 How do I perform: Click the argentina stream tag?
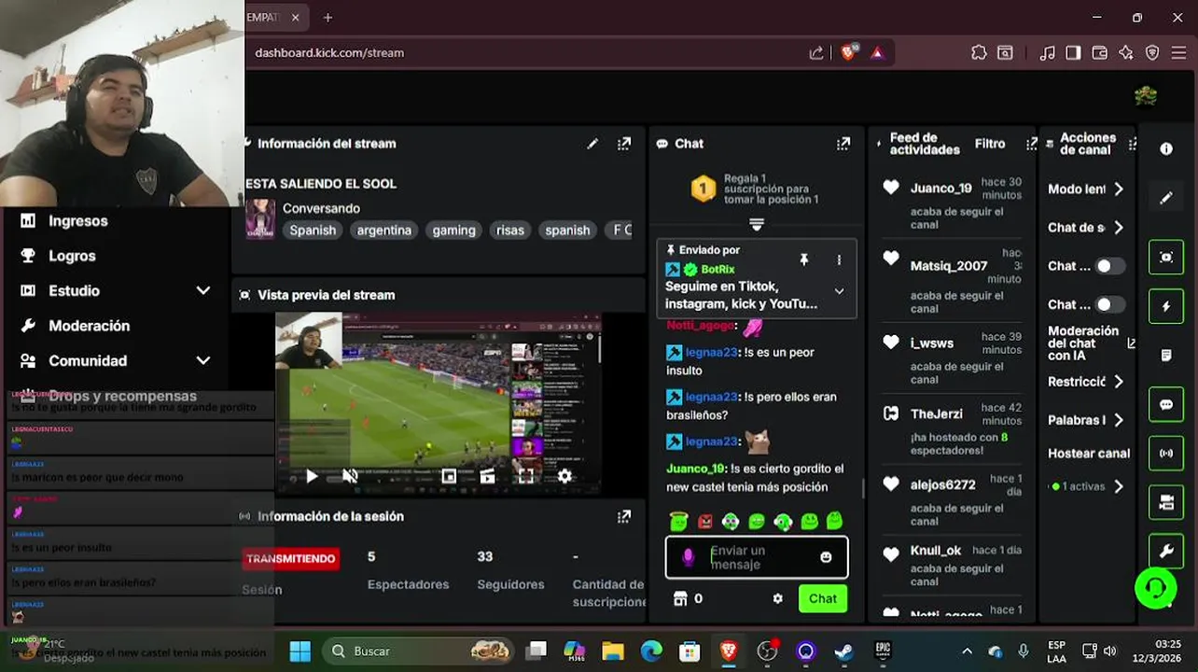(383, 231)
